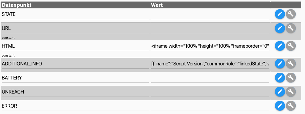Click the HTML value field with iframe code
The image size is (305, 114).
pos(210,46)
